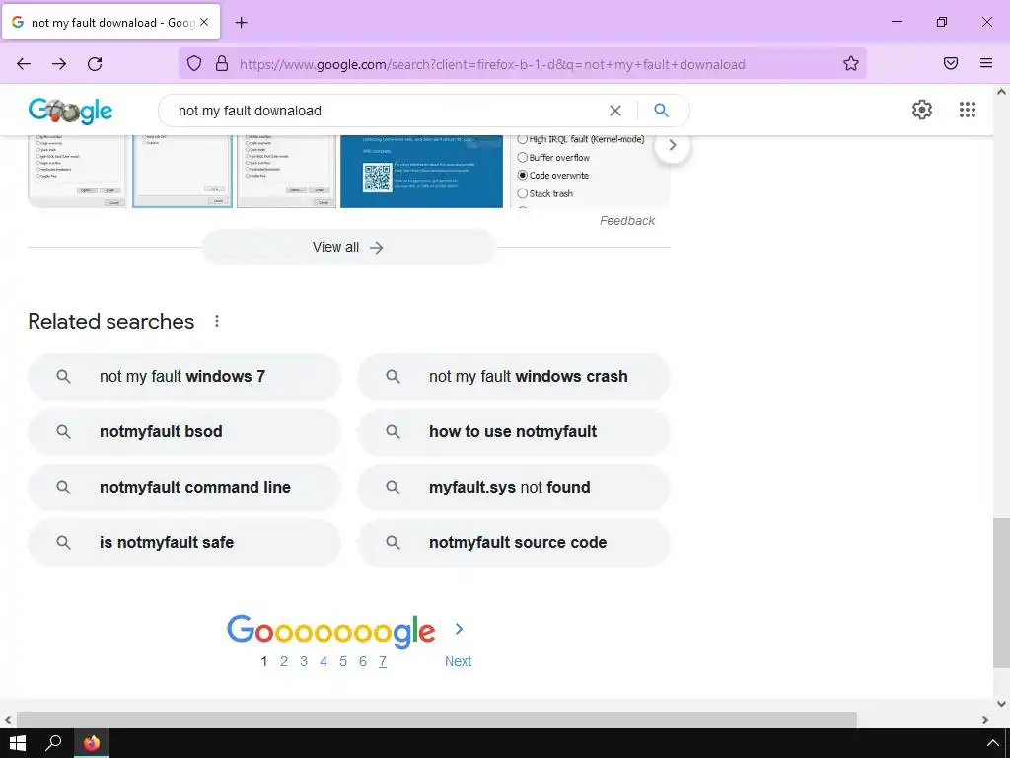
Task: Select the 'Code overwrite' radio option
Action: (523, 176)
